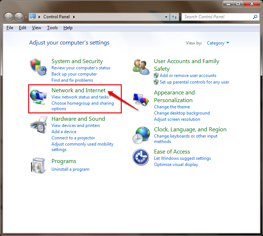Focus the Search Control Panel field

(220, 17)
